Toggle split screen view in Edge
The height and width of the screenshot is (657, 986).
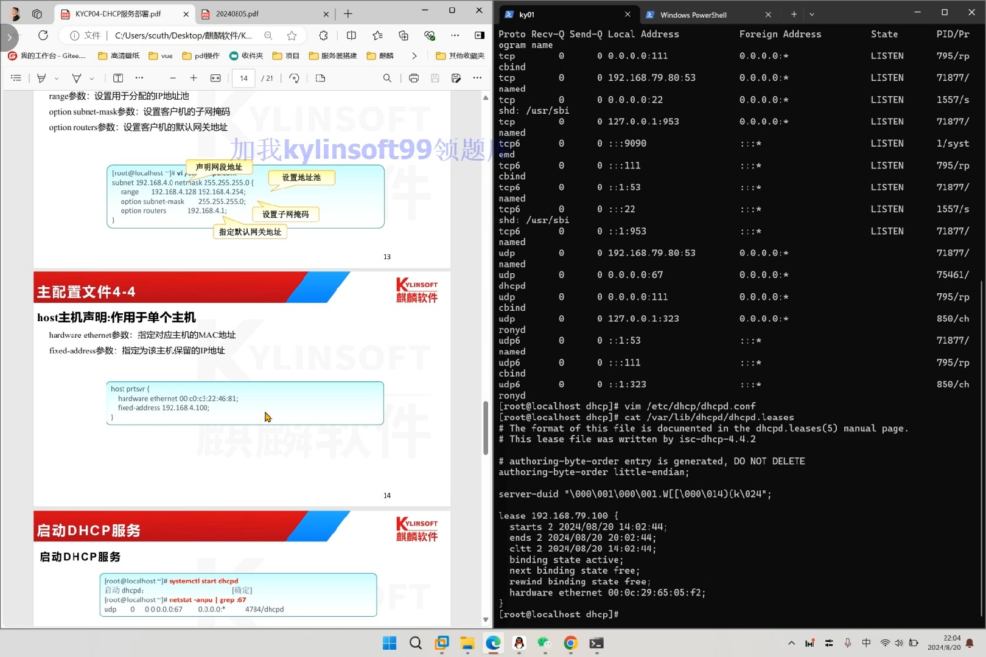point(351,35)
